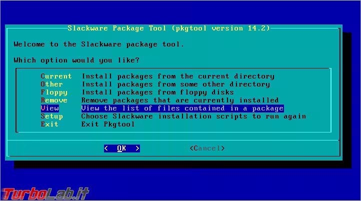
Task: Click the 'Exit Pkgtool' description text
Action: [108, 124]
